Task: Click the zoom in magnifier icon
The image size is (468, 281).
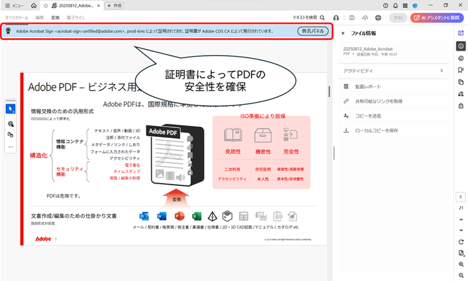Action: coord(461,264)
